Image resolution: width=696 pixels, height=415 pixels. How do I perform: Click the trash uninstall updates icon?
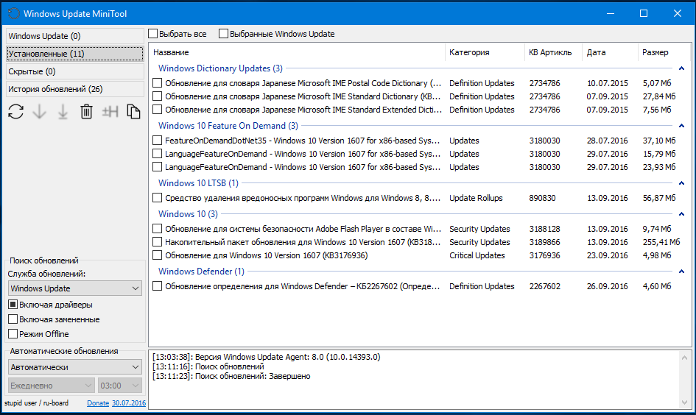87,112
